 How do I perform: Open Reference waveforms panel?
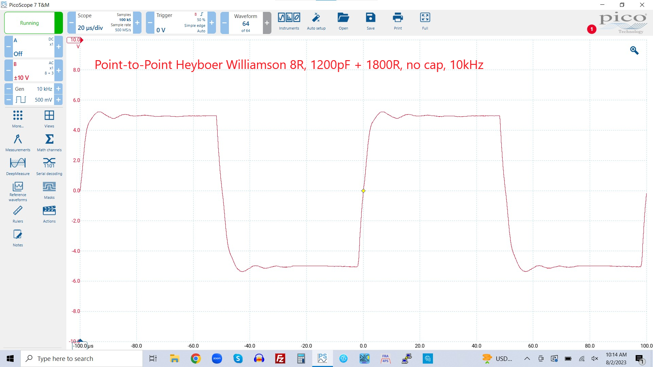pos(18,191)
